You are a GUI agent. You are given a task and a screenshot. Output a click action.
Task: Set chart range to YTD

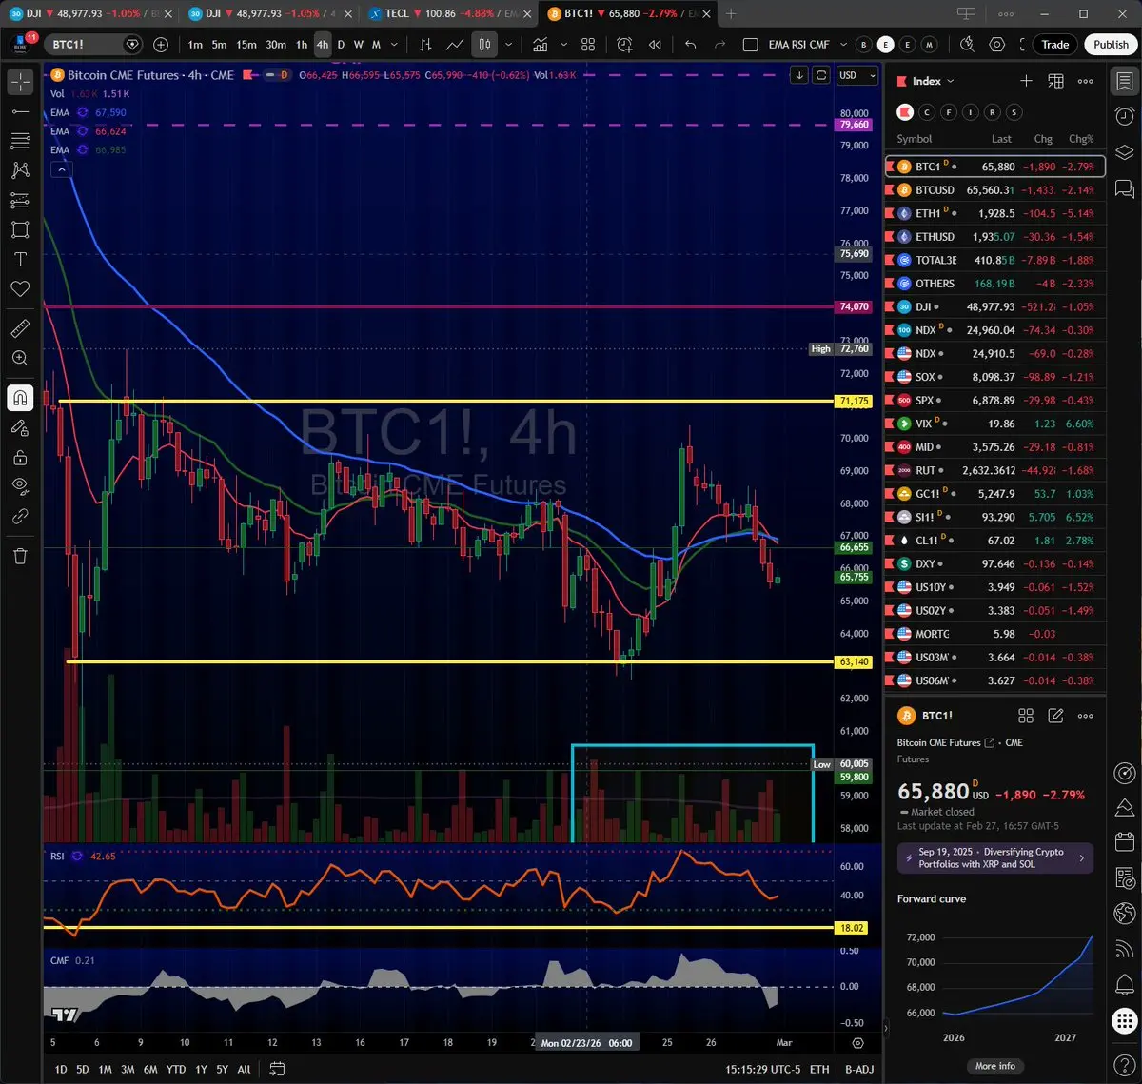click(x=175, y=1070)
